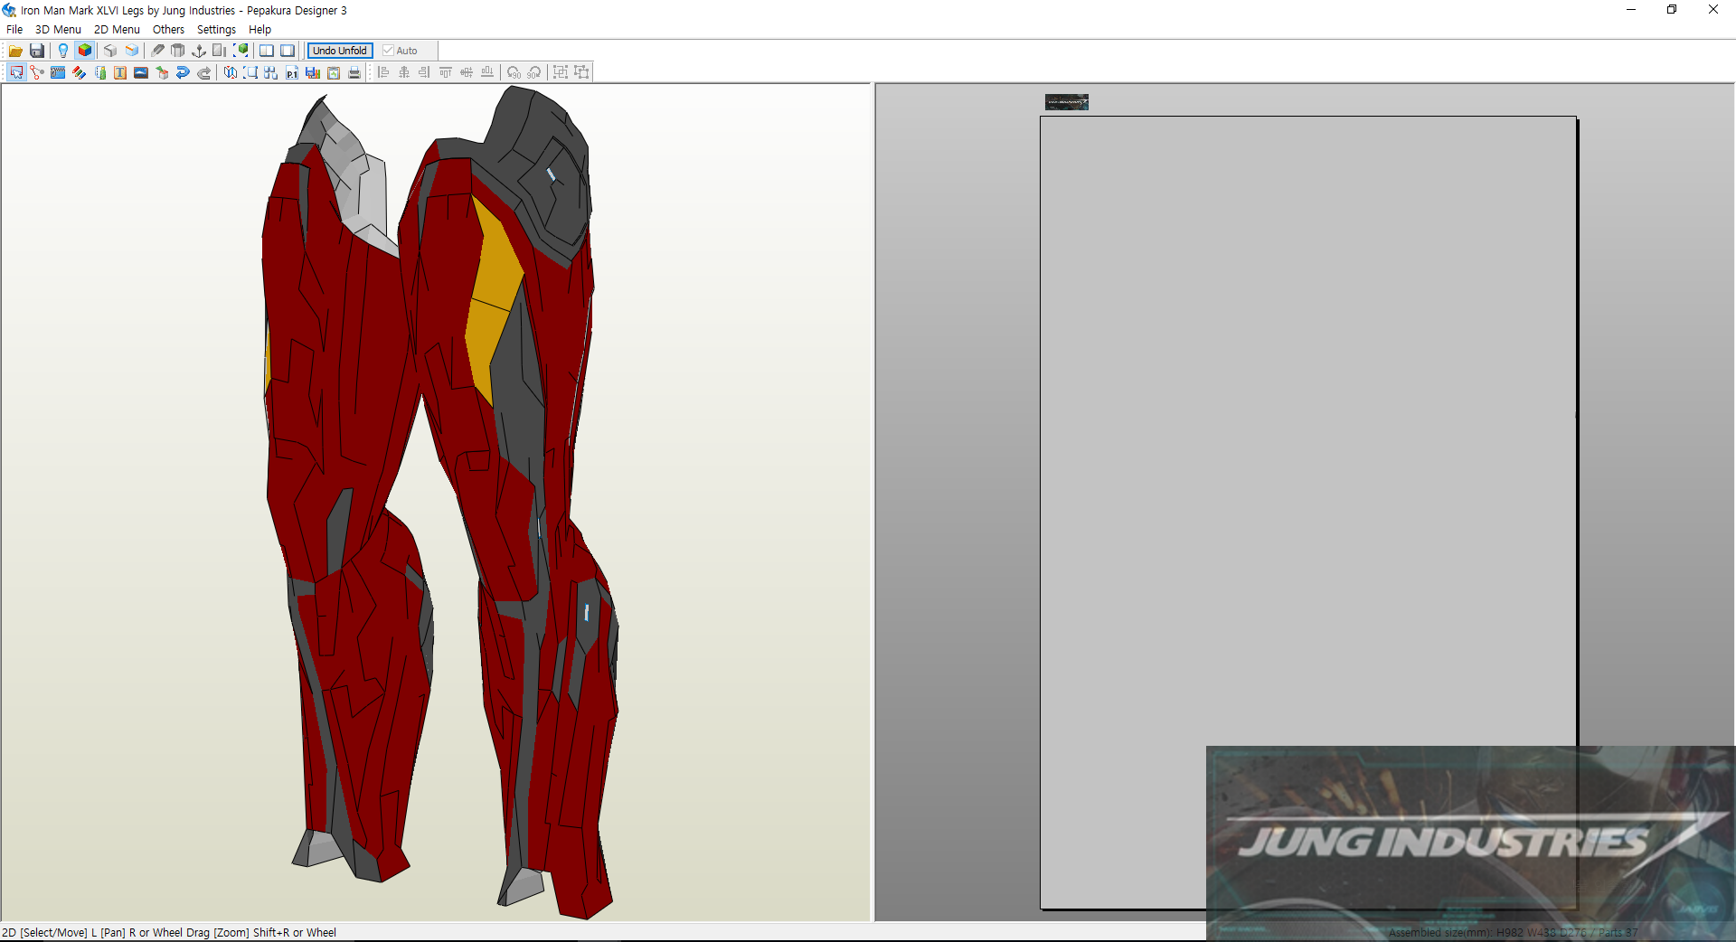Switch to two-pane split window layout
The height and width of the screenshot is (942, 1736).
tap(267, 51)
